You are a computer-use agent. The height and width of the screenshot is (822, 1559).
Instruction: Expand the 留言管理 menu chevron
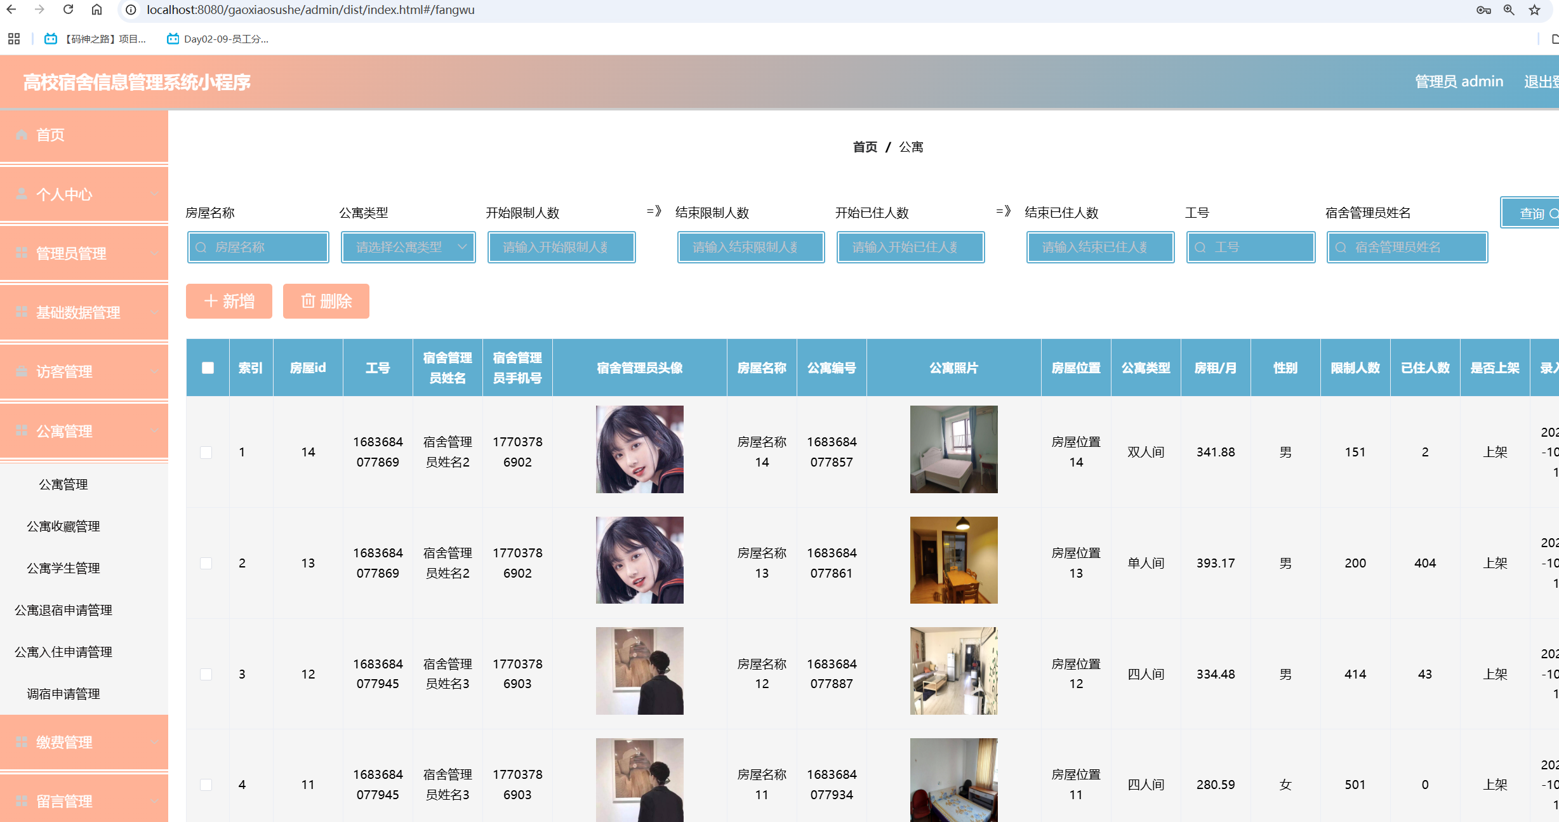point(154,801)
